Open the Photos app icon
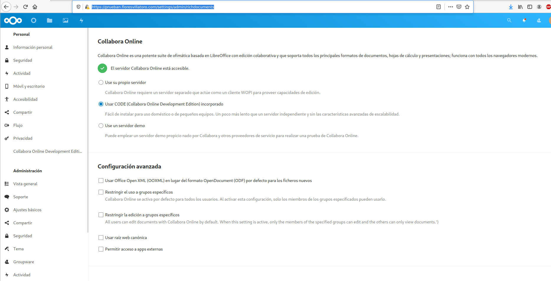551x281 pixels. 66,20
